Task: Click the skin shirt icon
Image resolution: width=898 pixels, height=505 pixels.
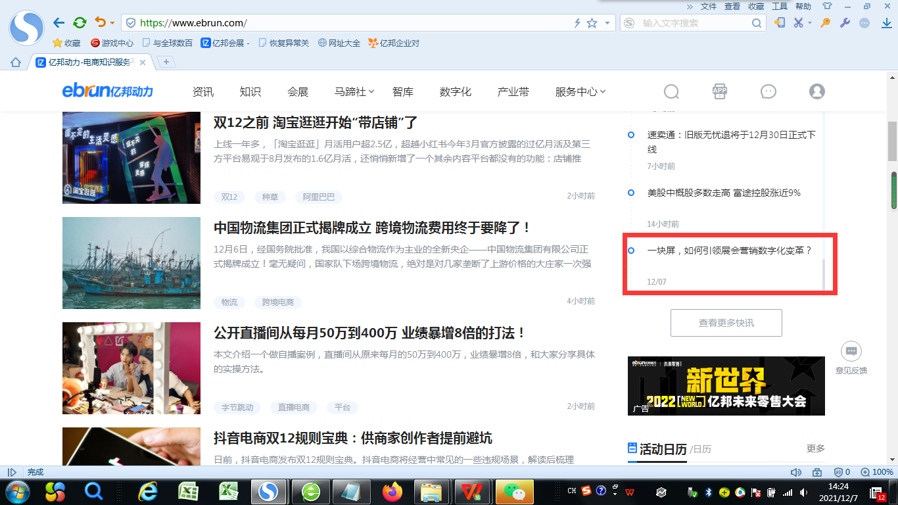Action: tap(827, 6)
